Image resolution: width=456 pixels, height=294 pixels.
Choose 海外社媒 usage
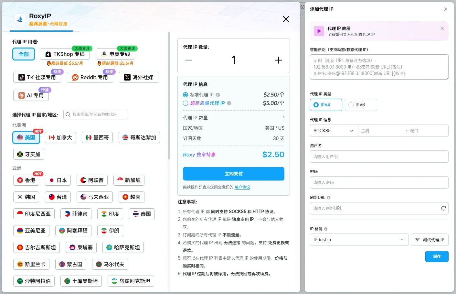(139, 77)
